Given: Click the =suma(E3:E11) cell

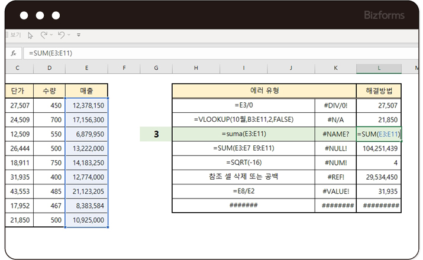Looking at the screenshot, I should point(244,134).
